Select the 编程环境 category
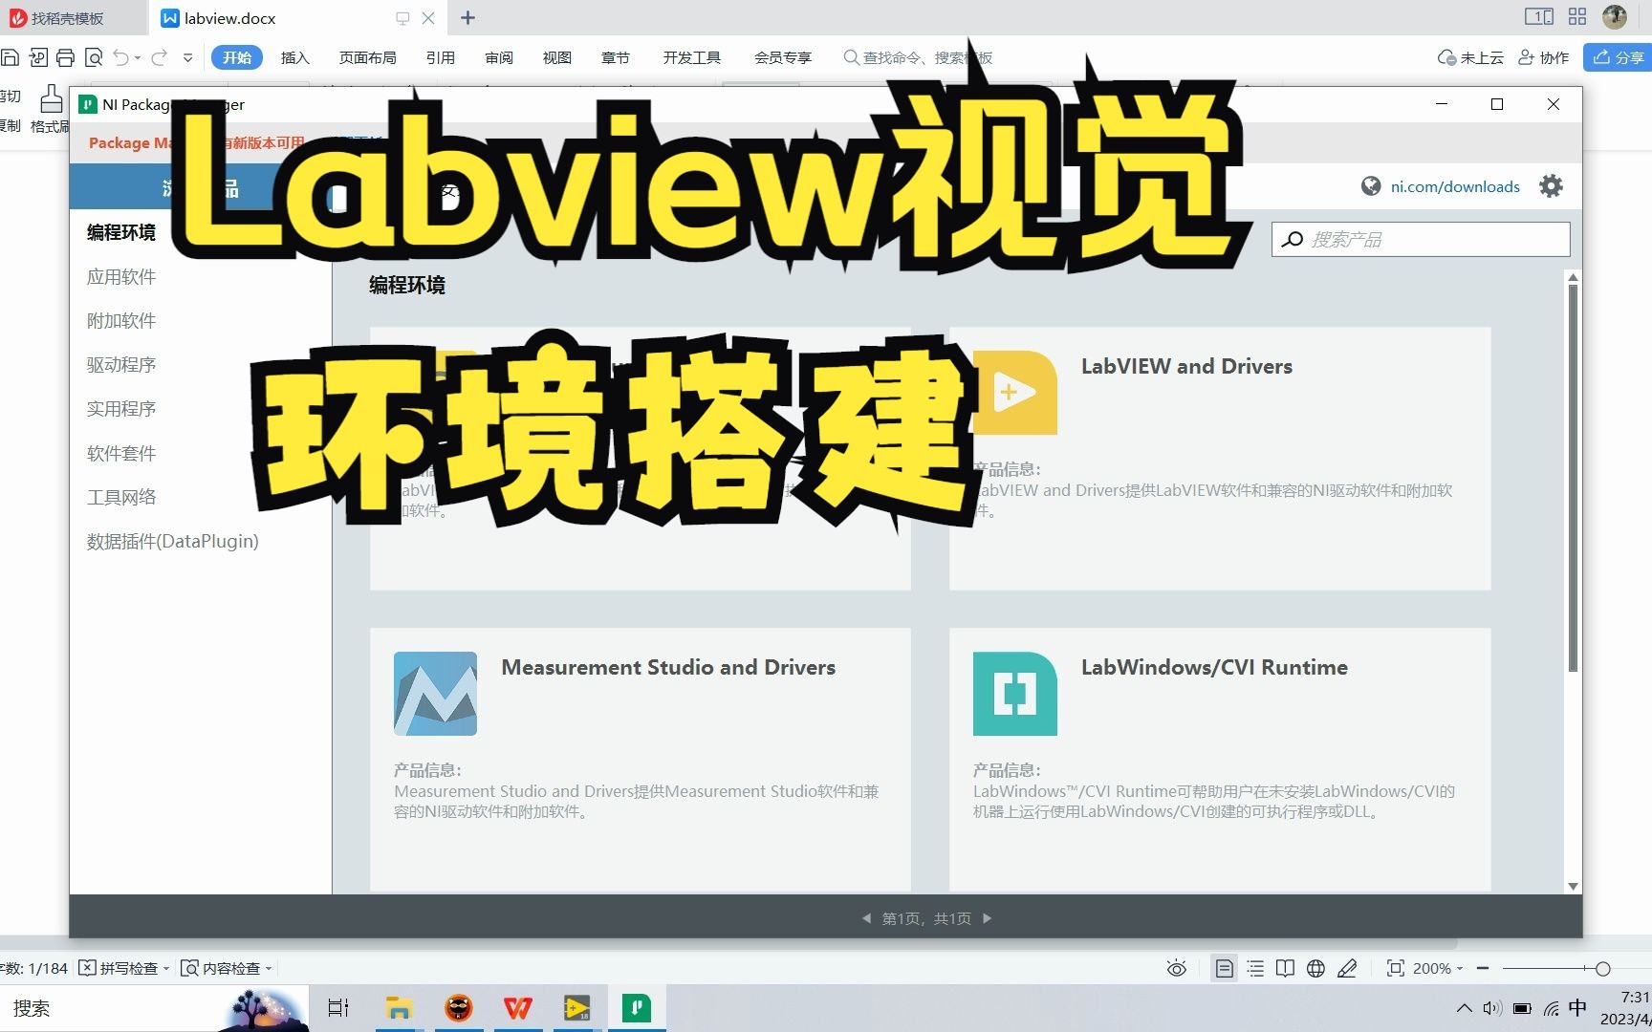The image size is (1652, 1032). point(121,232)
